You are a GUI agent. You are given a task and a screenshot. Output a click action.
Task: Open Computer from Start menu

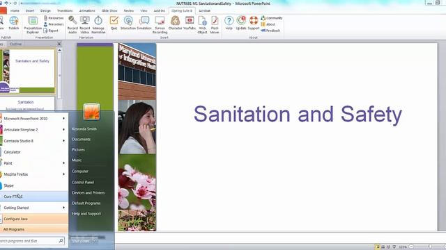pyautogui.click(x=80, y=172)
